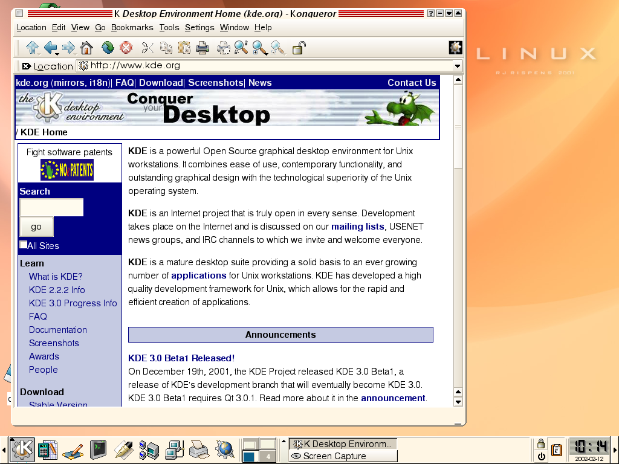
Task: Open Klipper clipboard tray icon
Action: (557, 449)
